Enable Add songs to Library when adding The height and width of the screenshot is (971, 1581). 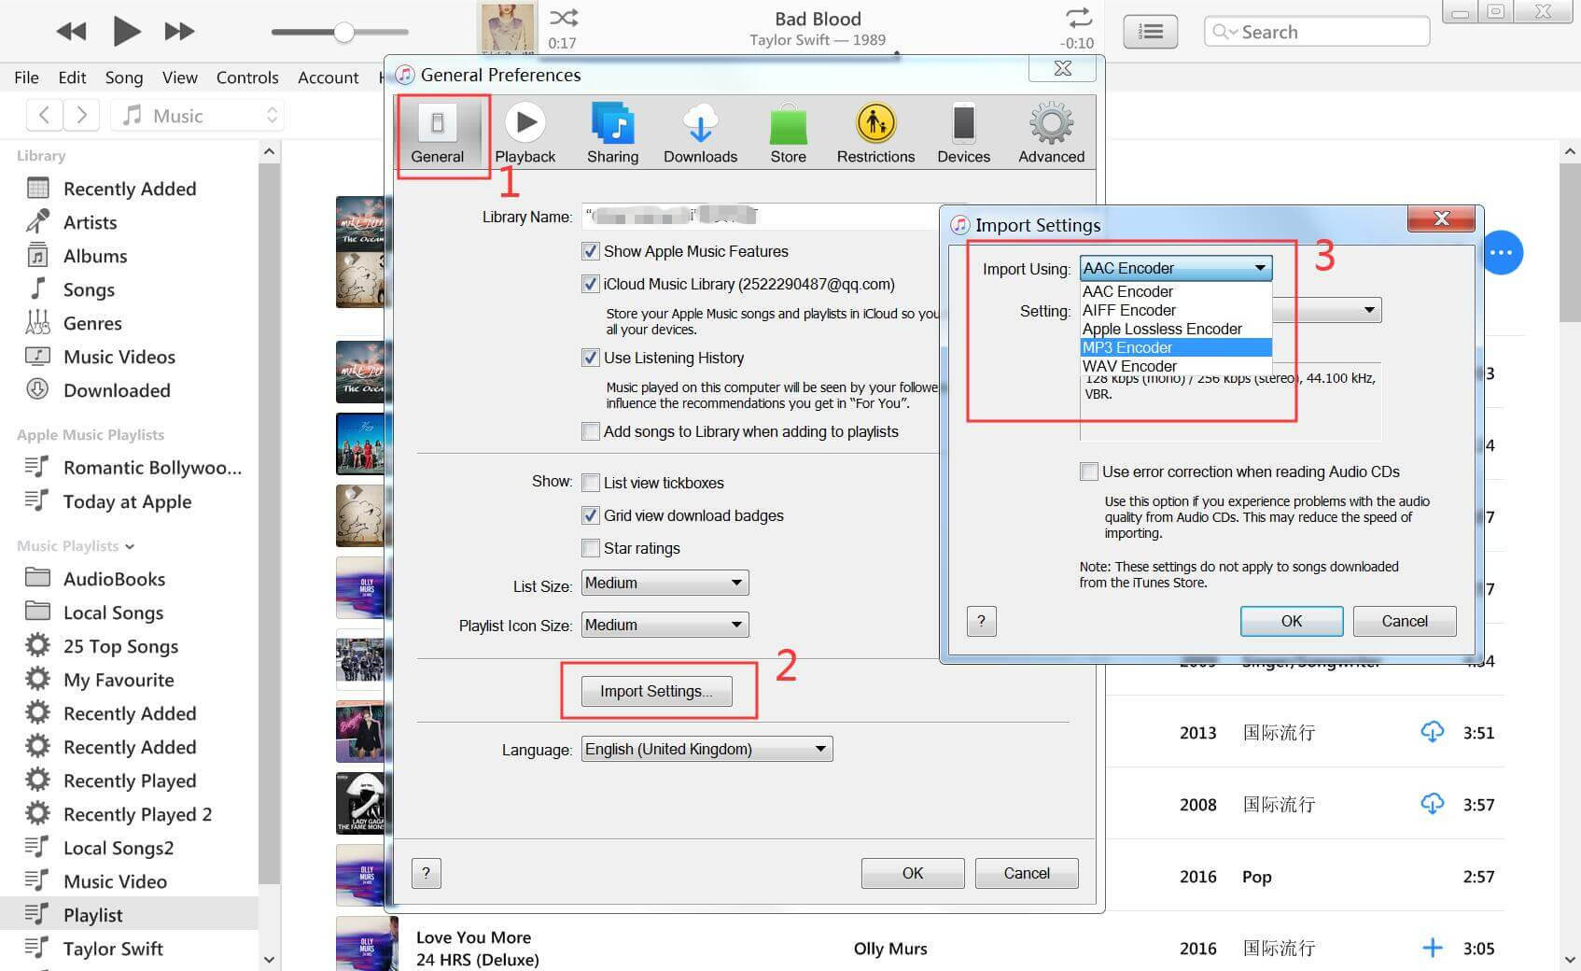click(x=590, y=431)
